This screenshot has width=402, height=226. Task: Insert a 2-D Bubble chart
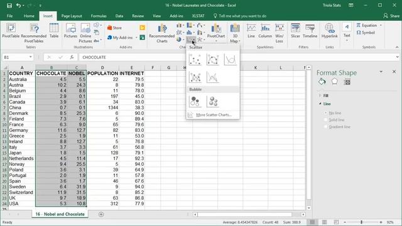195,102
